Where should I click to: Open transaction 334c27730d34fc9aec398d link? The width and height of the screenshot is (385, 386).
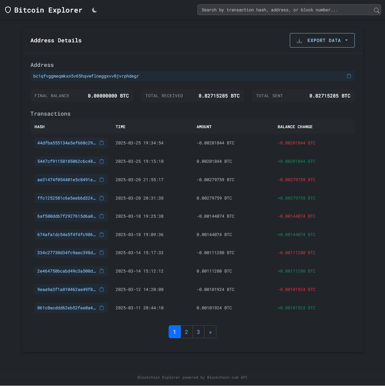[66, 253]
